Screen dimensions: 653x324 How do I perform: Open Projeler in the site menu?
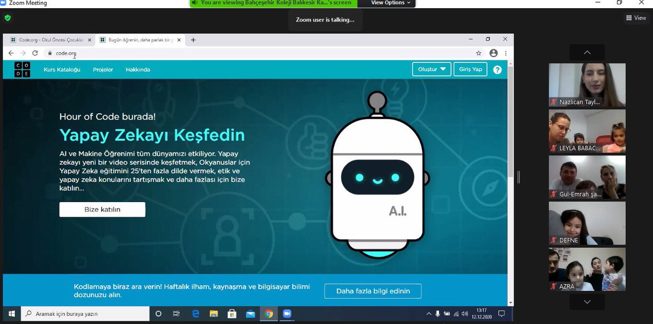point(103,70)
